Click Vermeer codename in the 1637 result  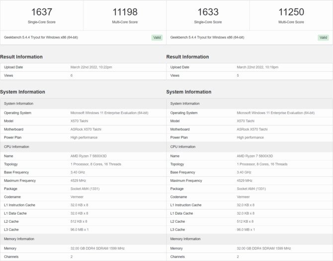(x=77, y=197)
